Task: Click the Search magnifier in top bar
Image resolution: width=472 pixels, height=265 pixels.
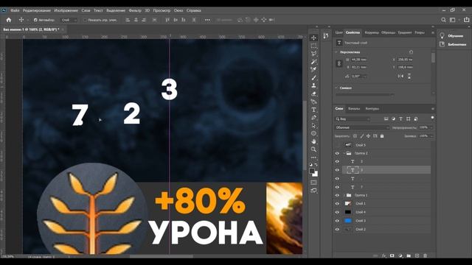Action: coord(443,20)
